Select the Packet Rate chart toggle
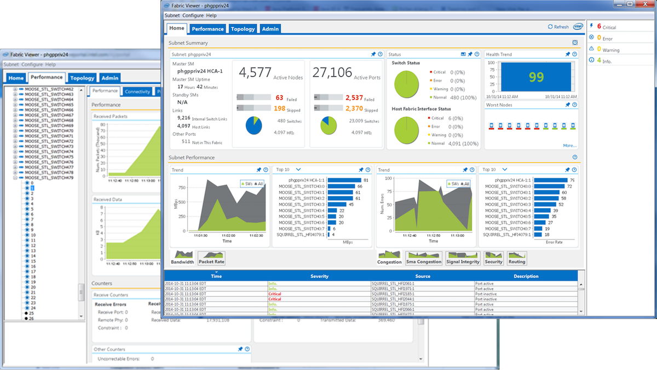Screen dimensions: 657x370 tap(211, 258)
